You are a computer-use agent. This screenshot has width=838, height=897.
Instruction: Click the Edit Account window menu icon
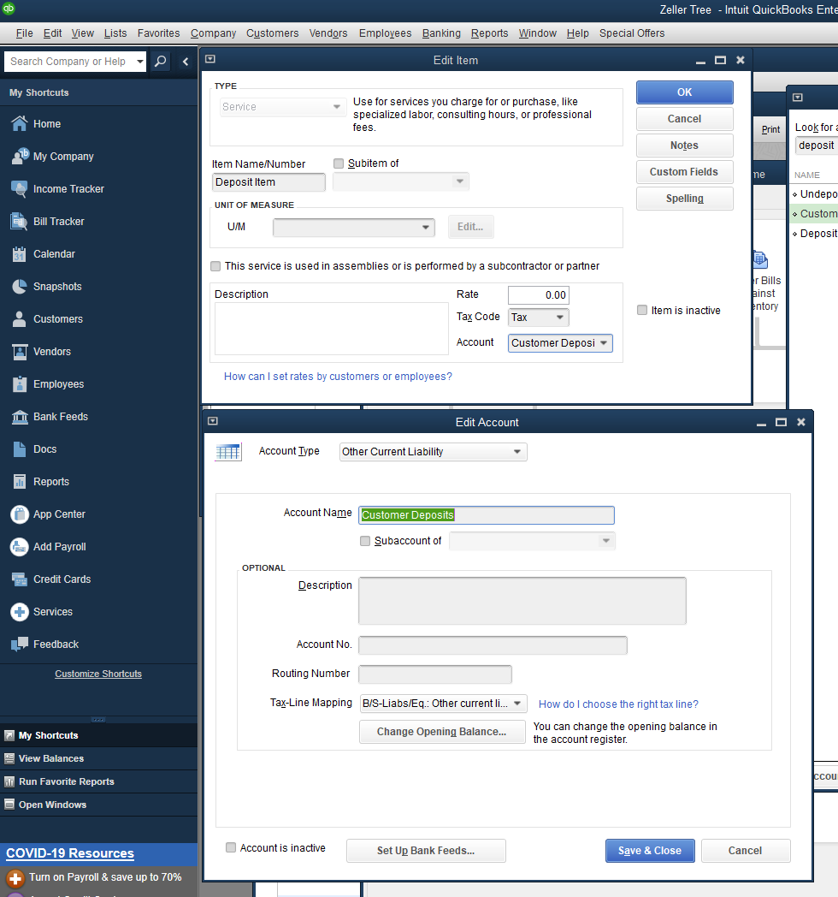(213, 421)
